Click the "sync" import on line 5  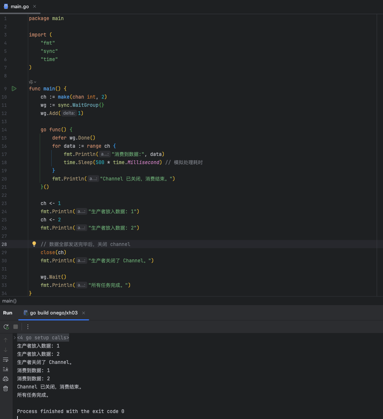click(49, 51)
